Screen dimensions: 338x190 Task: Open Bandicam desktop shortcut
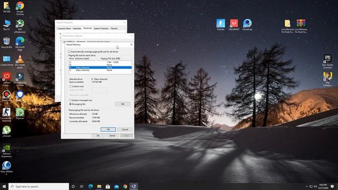point(6,96)
